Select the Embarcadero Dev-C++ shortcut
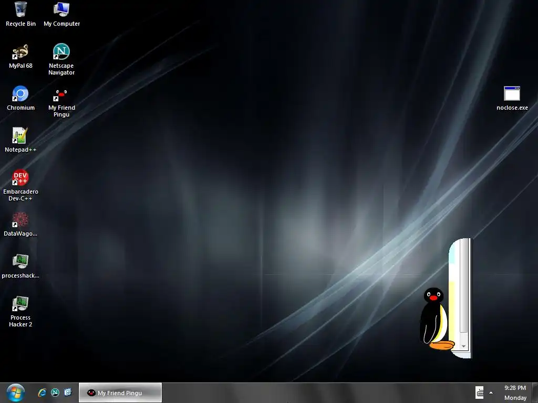This screenshot has width=538, height=403. click(x=20, y=185)
